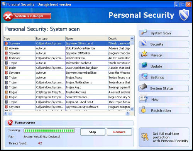
Task: Click the System Status chip icon
Action: (144, 87)
